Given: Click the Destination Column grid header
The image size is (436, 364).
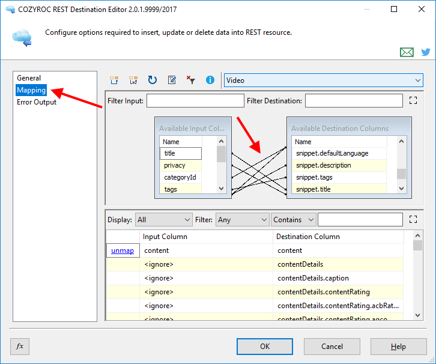Looking at the screenshot, I should click(x=338, y=237).
